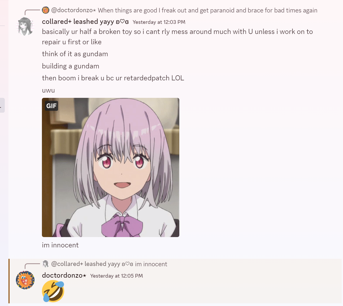Open collared+ leashed yayy's profile avatar
This screenshot has height=306, width=343.
[25, 27]
